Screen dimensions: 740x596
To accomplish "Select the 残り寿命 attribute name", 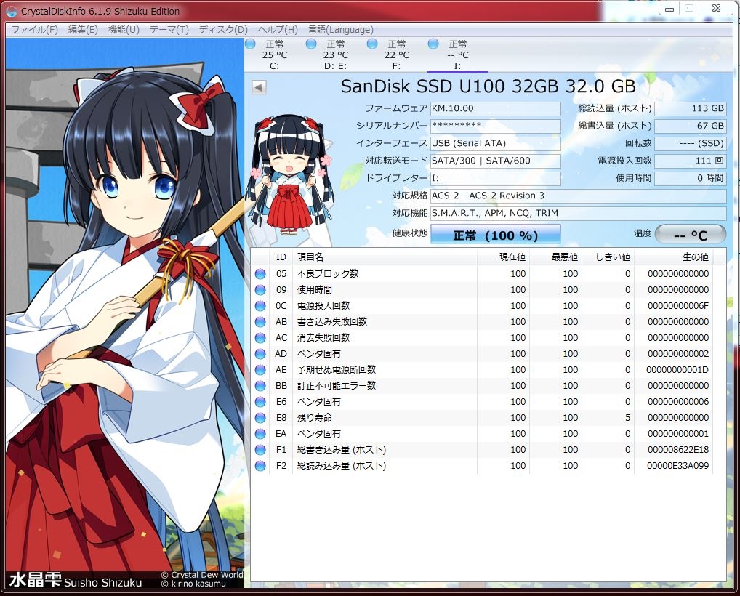I will (x=315, y=418).
